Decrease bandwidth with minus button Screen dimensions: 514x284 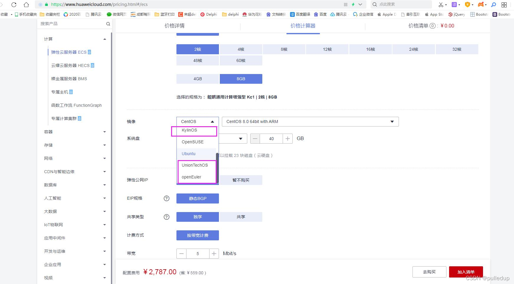point(181,254)
